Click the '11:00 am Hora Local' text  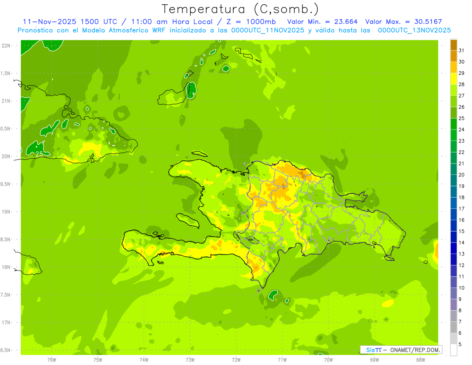tap(171, 22)
